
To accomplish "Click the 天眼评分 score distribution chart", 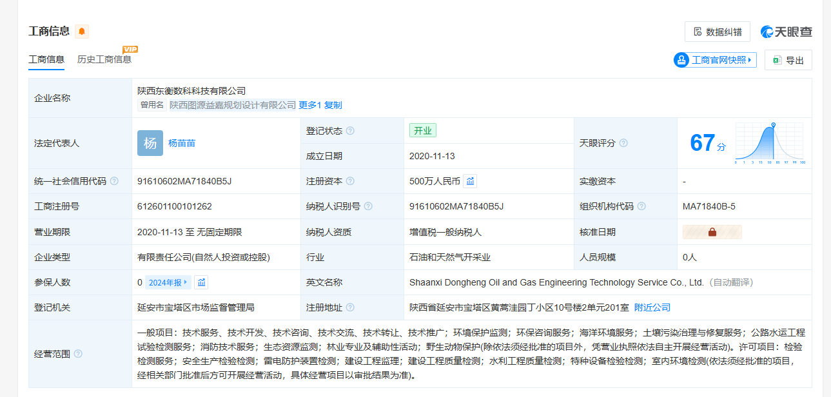I will pos(770,143).
